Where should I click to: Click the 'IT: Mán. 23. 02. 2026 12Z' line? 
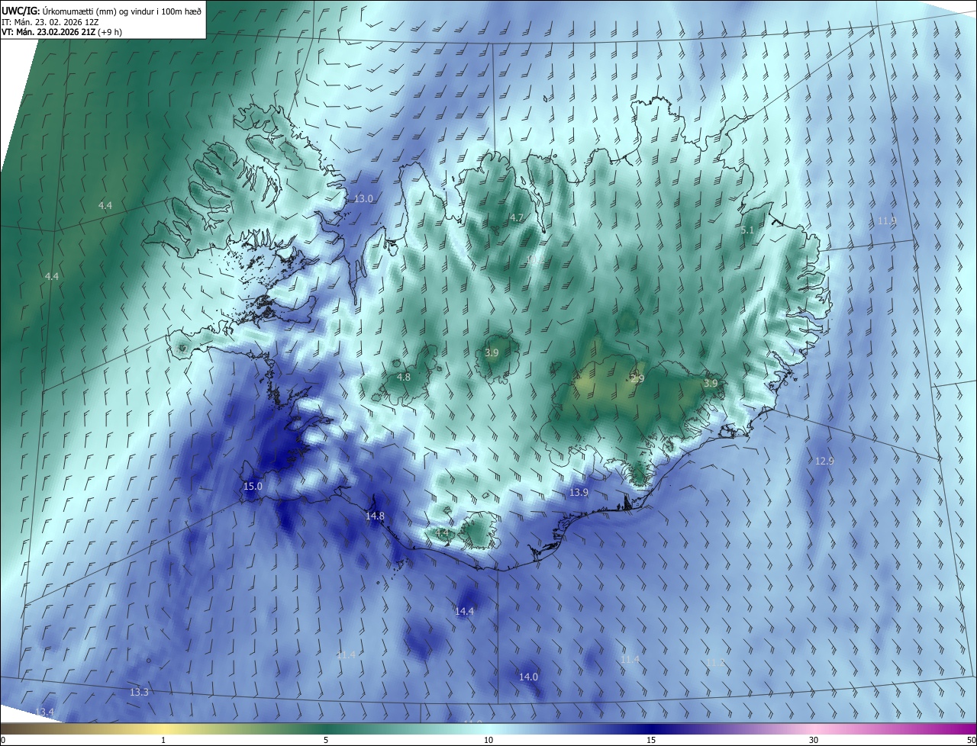click(50, 21)
